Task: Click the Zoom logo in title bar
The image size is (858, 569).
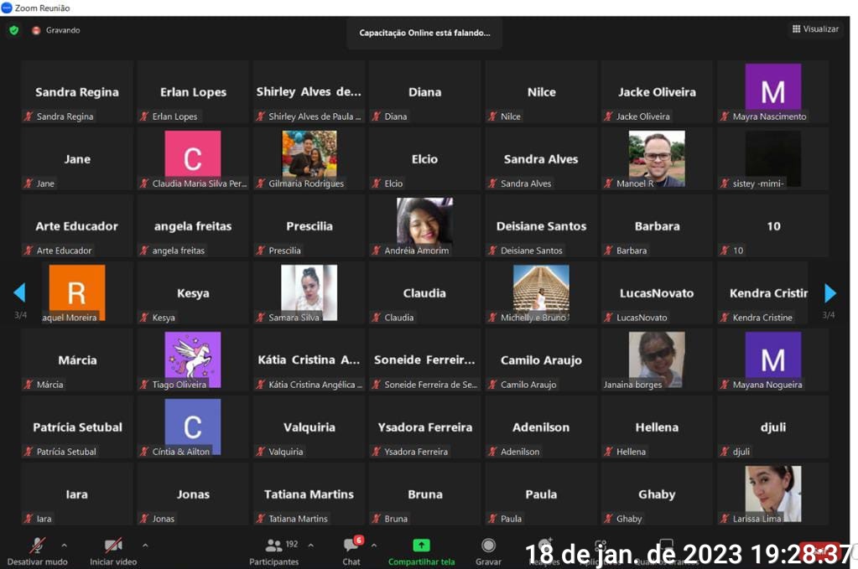Action: pyautogui.click(x=7, y=8)
